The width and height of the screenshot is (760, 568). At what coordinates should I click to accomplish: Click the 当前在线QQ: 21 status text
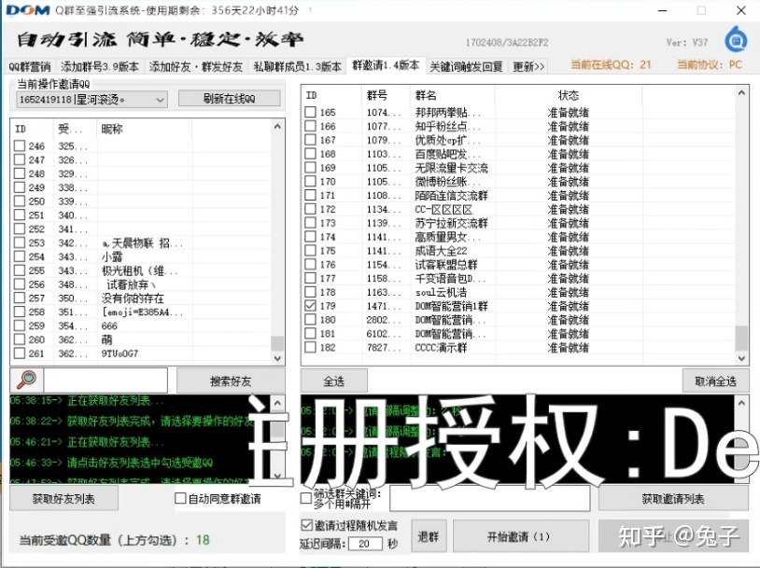click(611, 64)
